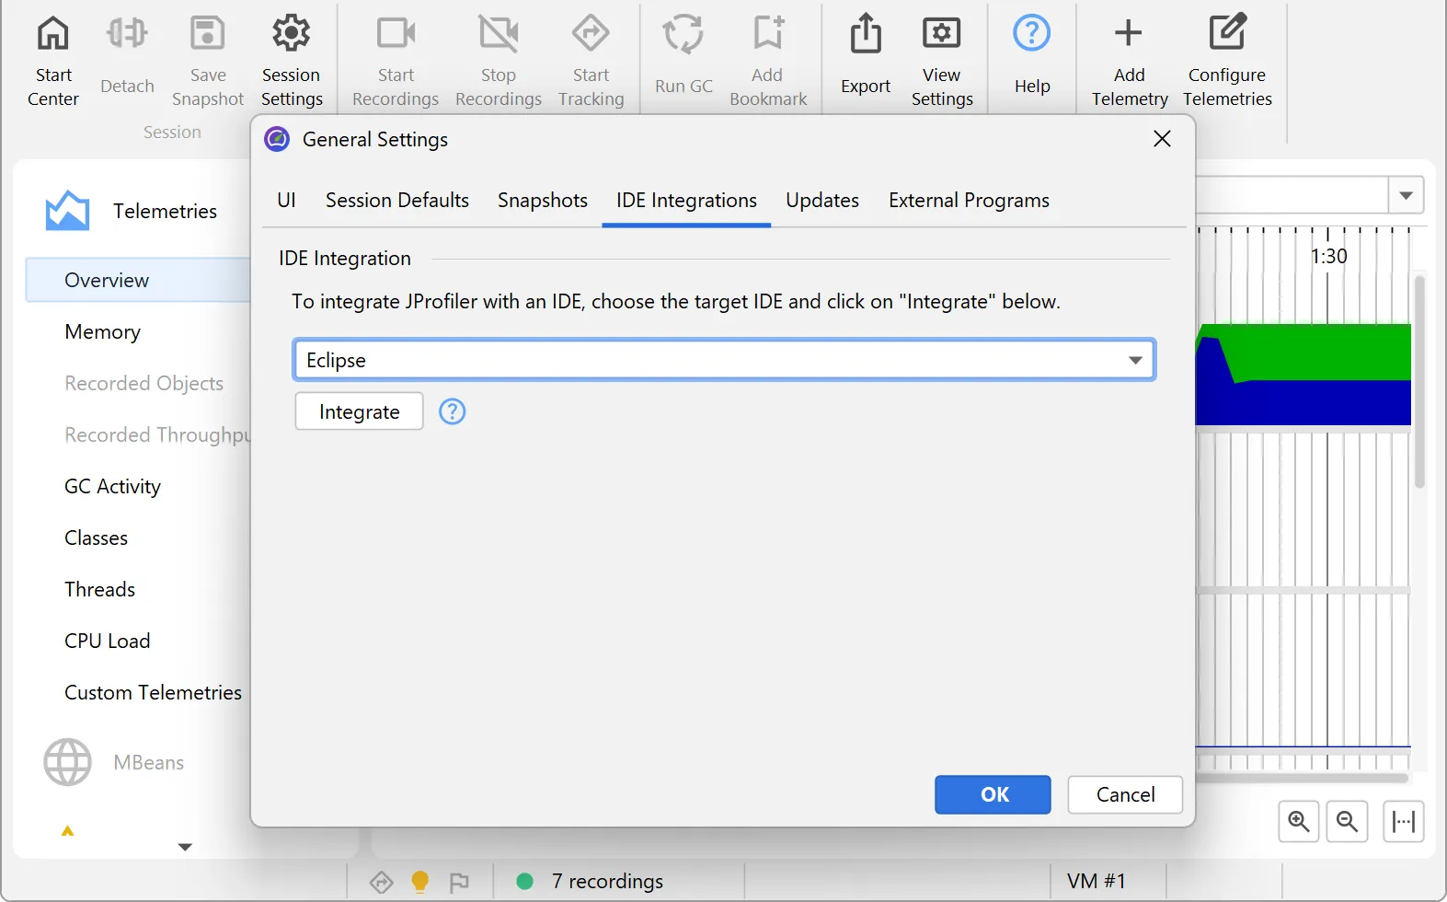Switch to Session Defaults tab
Screen dimensions: 1447x902
[x=397, y=201]
